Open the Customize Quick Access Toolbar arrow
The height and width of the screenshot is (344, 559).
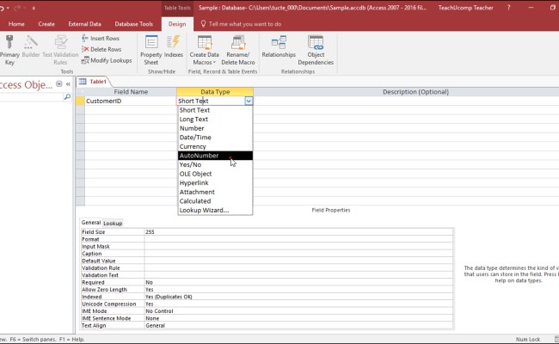click(34, 8)
